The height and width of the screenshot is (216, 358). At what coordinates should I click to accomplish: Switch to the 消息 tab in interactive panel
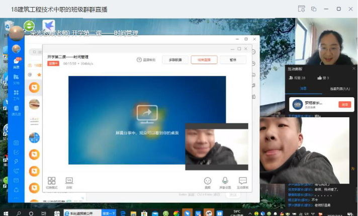[x=304, y=89]
